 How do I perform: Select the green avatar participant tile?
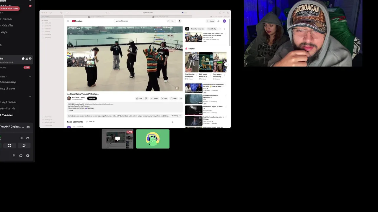[x=153, y=139]
